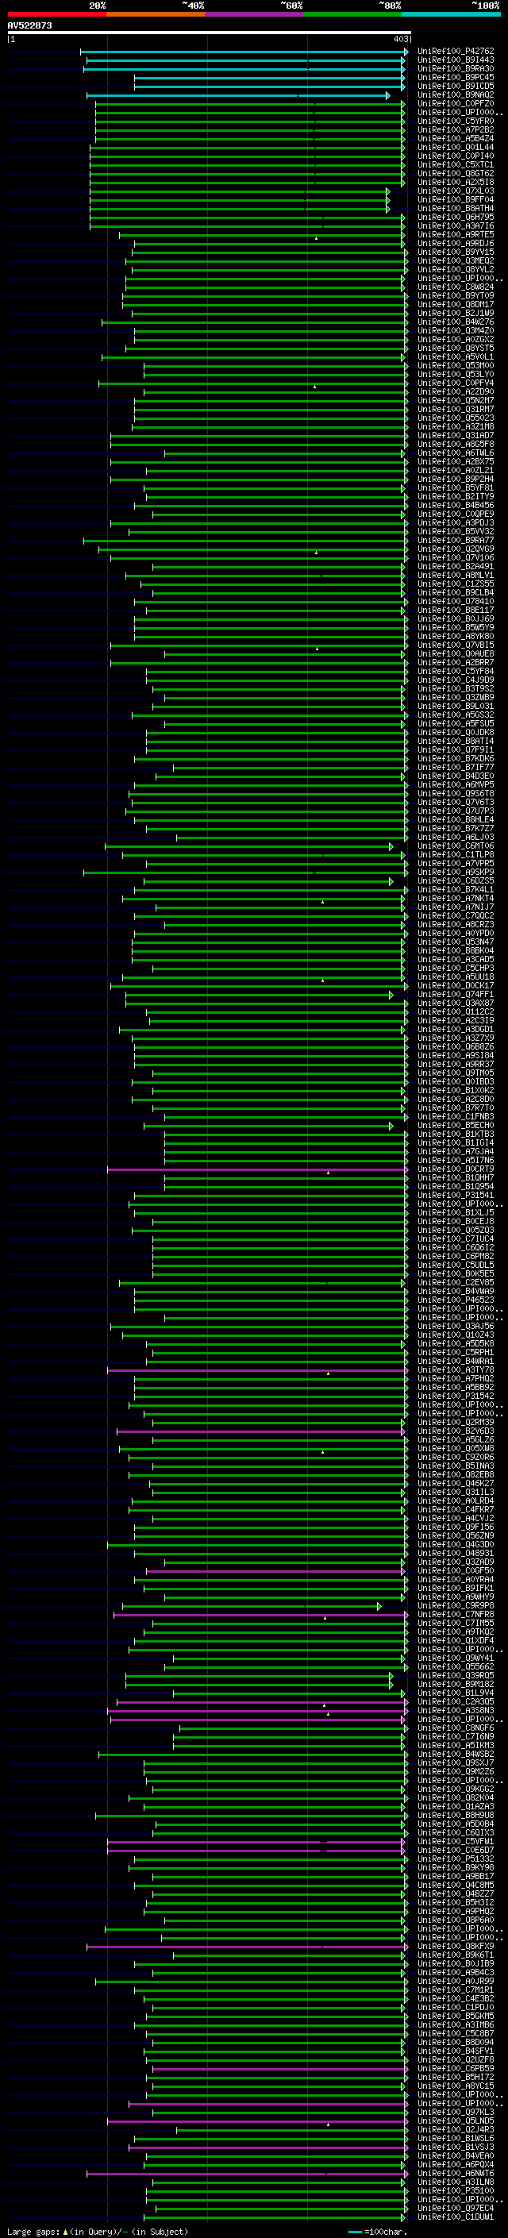Select the UniRef100_Q3AJ56 label
The width and height of the screenshot is (508, 2238).
pyautogui.click(x=455, y=1326)
